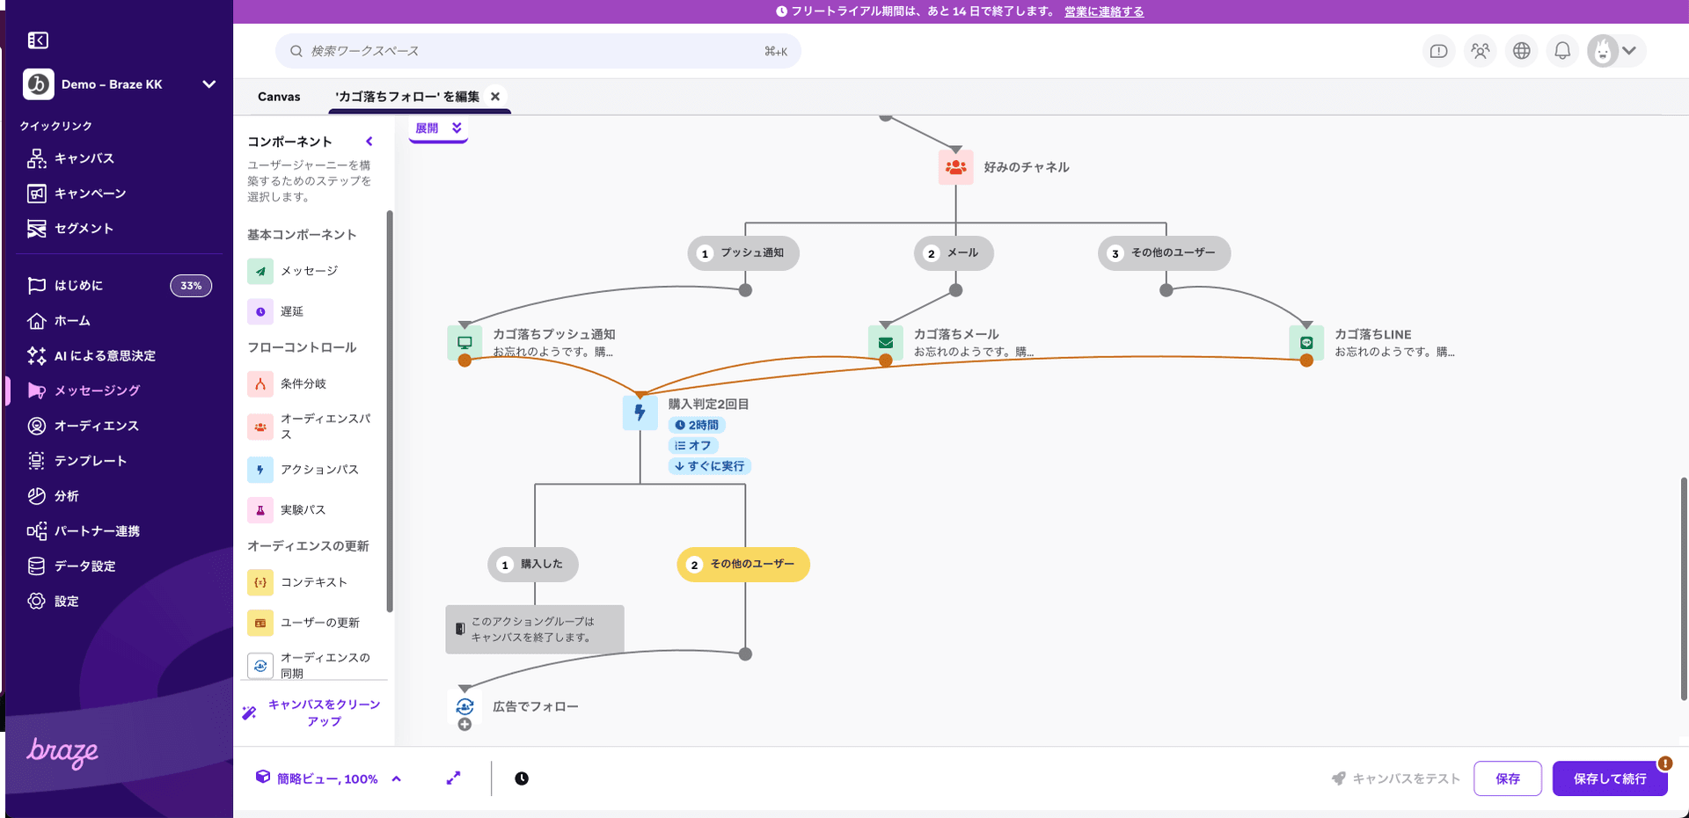
Task: Select the 遅延 delay component icon
Action: click(x=260, y=310)
